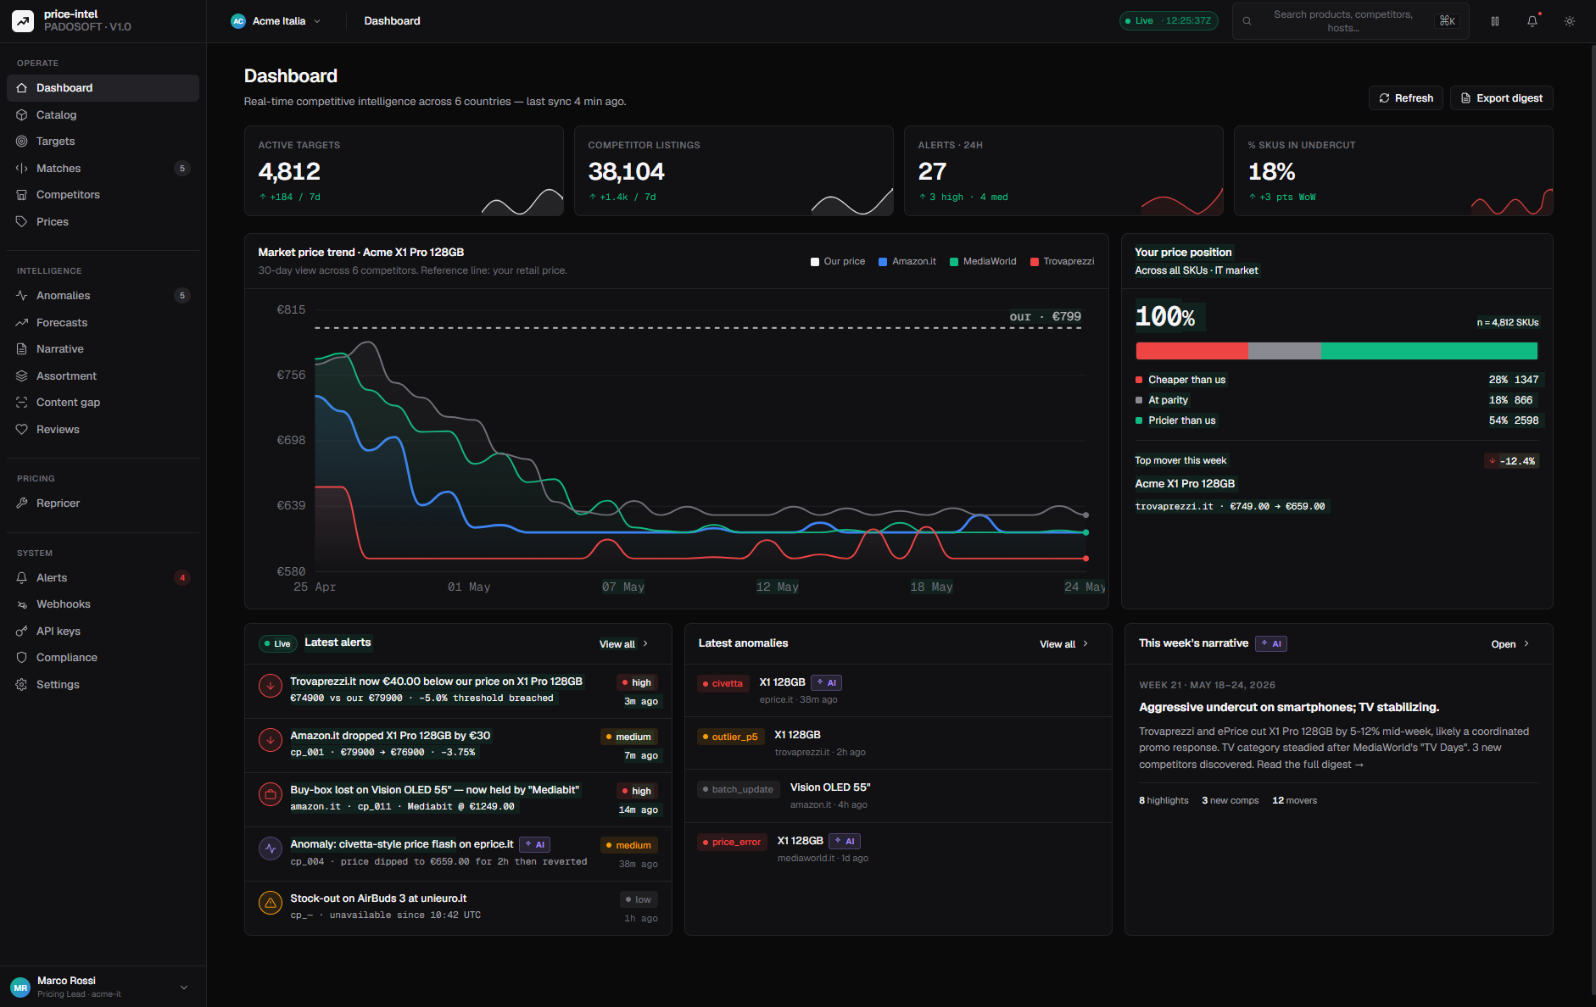Click the batch_update Vision OLED 55" anomaly

tap(898, 796)
